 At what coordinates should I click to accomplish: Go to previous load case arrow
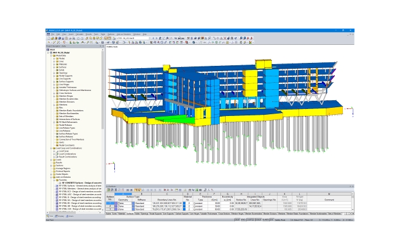(x=153, y=38)
